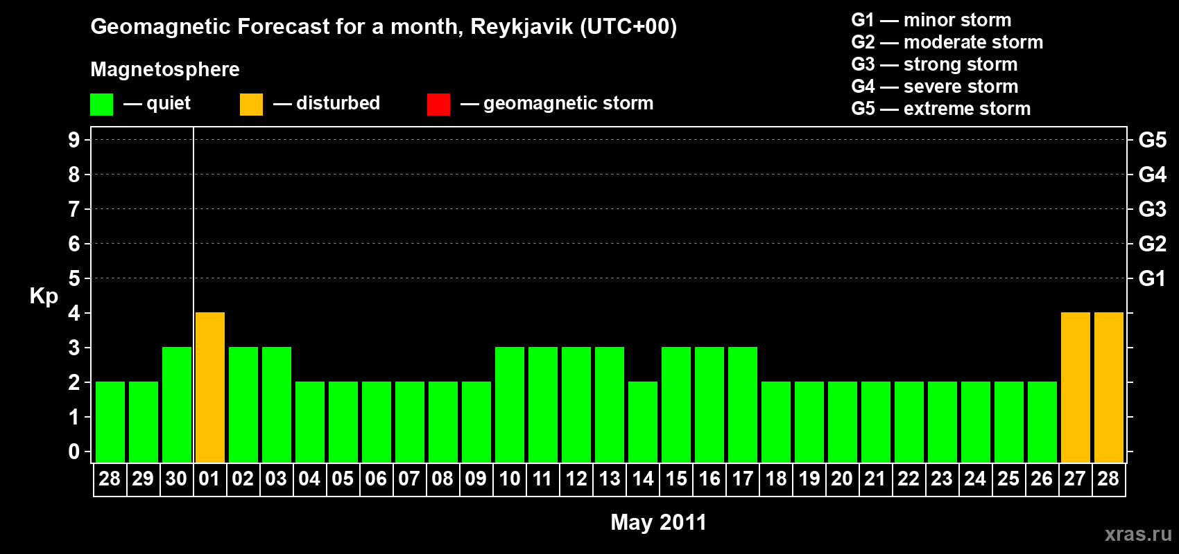Click the G2 label on right axis
This screenshot has height=554, width=1179.
(x=1153, y=244)
